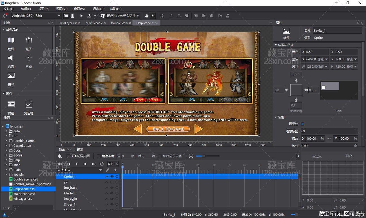
Task: Select the 预设 curve preset tab
Action: point(349,156)
